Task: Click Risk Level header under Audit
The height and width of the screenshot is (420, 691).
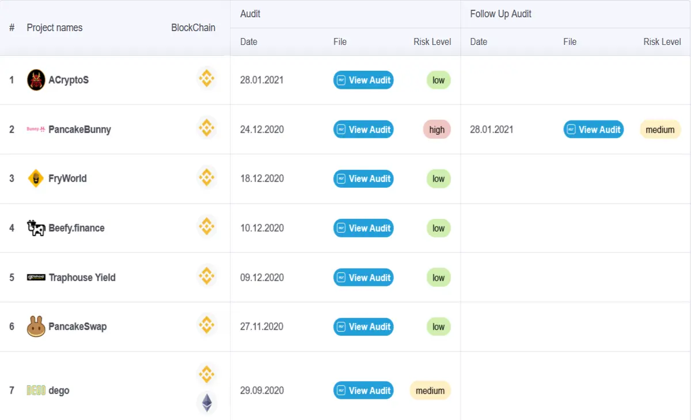Action: tap(432, 41)
